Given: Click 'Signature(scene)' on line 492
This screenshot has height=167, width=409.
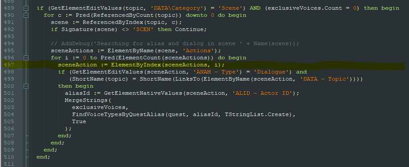Looking at the screenshot, I should click(90, 29).
